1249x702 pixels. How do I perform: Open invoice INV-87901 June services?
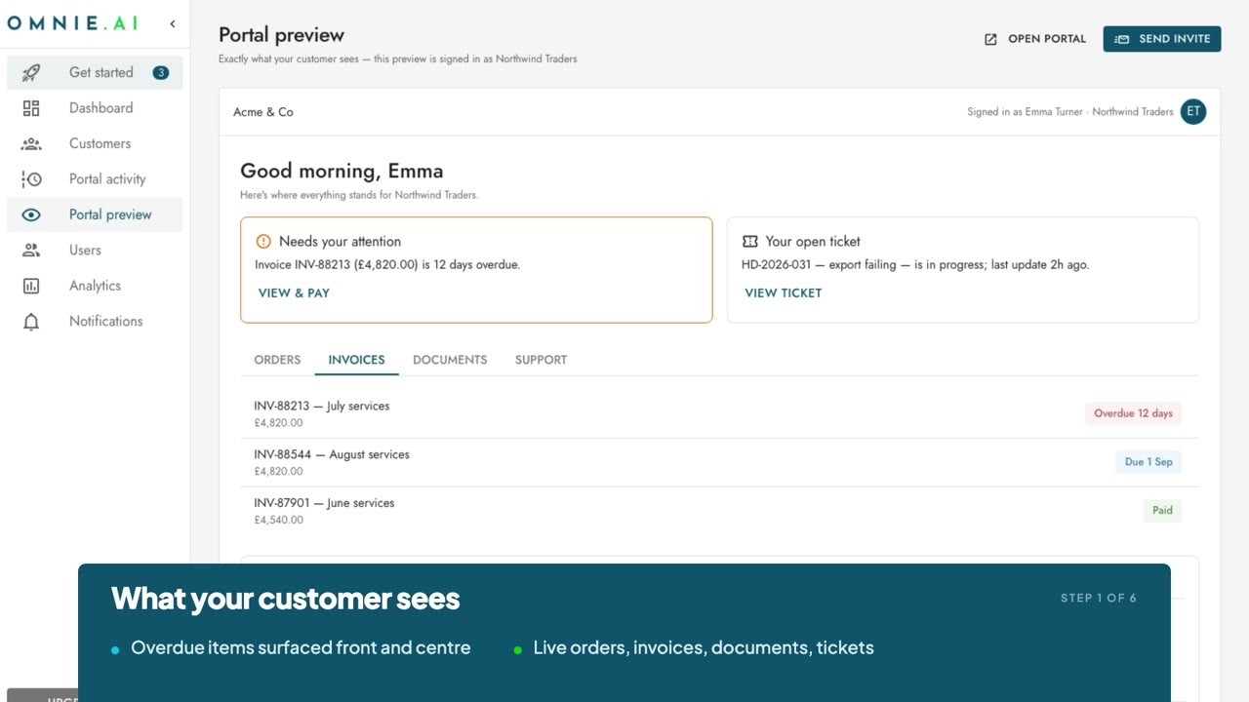[x=719, y=512]
